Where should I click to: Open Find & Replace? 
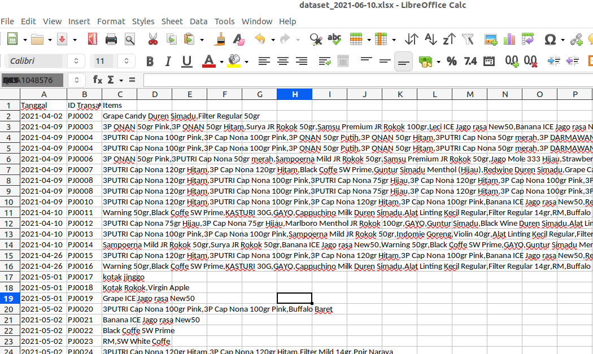tap(316, 39)
